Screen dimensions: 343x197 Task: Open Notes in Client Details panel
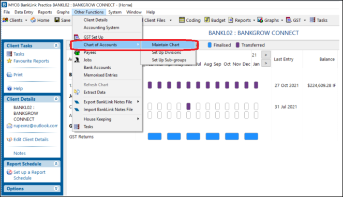pyautogui.click(x=20, y=153)
